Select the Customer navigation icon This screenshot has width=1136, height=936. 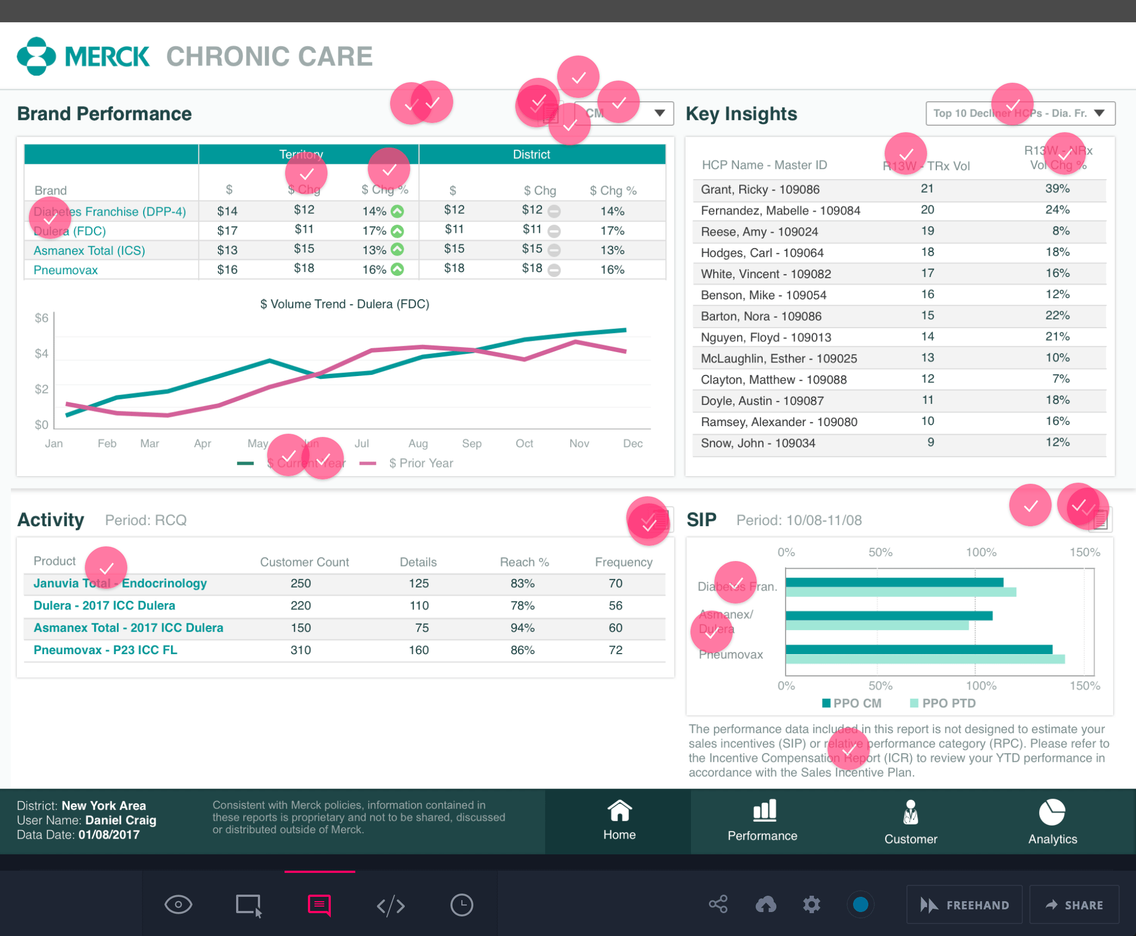pos(910,811)
